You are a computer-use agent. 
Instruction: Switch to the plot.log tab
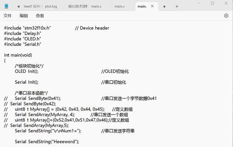tap(51, 6)
